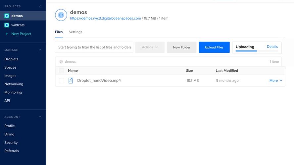Open Monitoring in the sidebar
The image size is (294, 165).
pyautogui.click(x=13, y=92)
